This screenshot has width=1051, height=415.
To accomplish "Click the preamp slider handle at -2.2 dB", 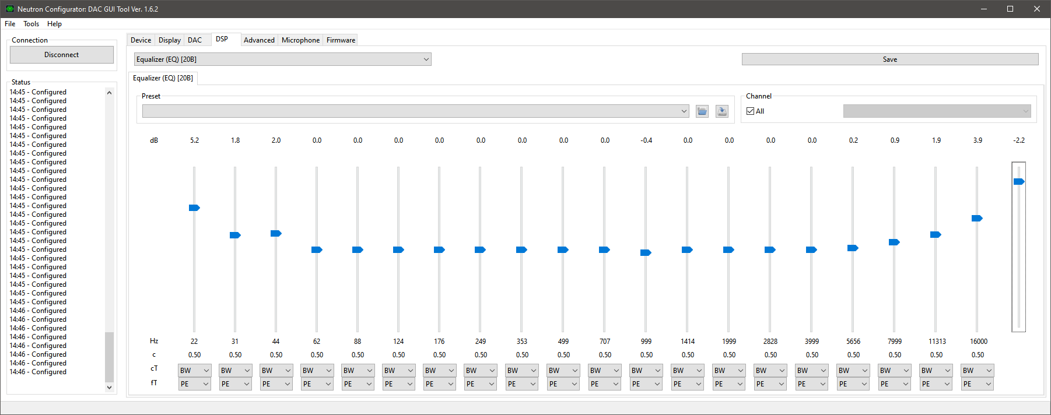I will (x=1018, y=182).
